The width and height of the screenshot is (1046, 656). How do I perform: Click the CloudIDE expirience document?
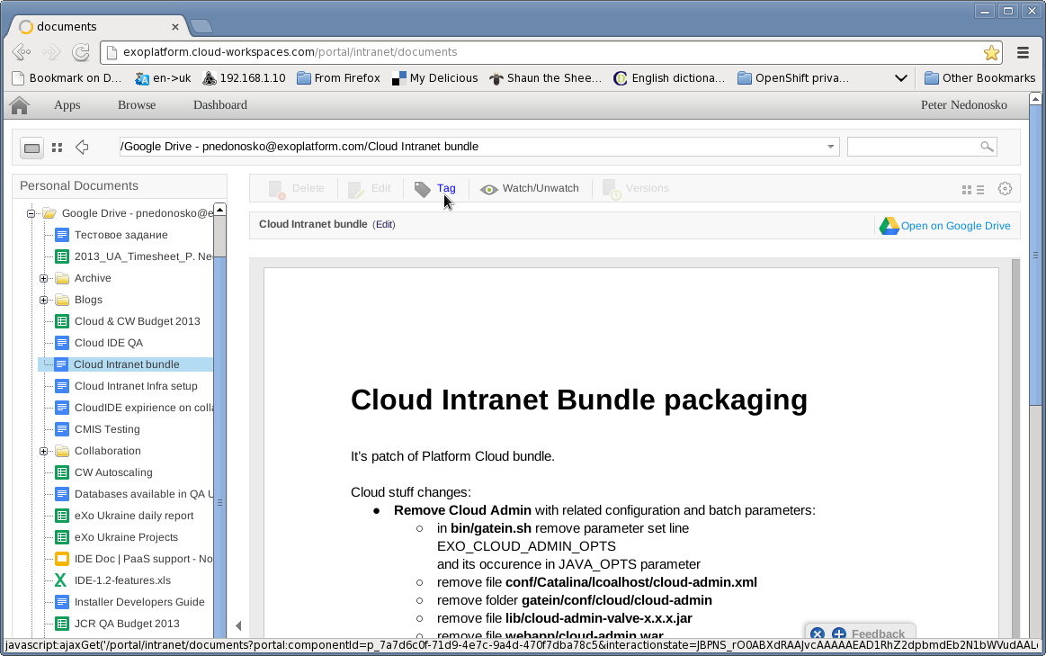click(x=143, y=408)
